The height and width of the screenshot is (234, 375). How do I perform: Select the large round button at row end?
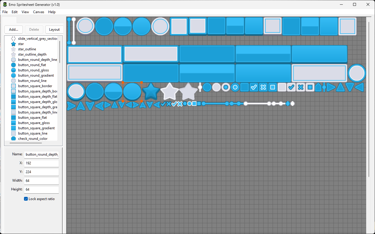357,73
